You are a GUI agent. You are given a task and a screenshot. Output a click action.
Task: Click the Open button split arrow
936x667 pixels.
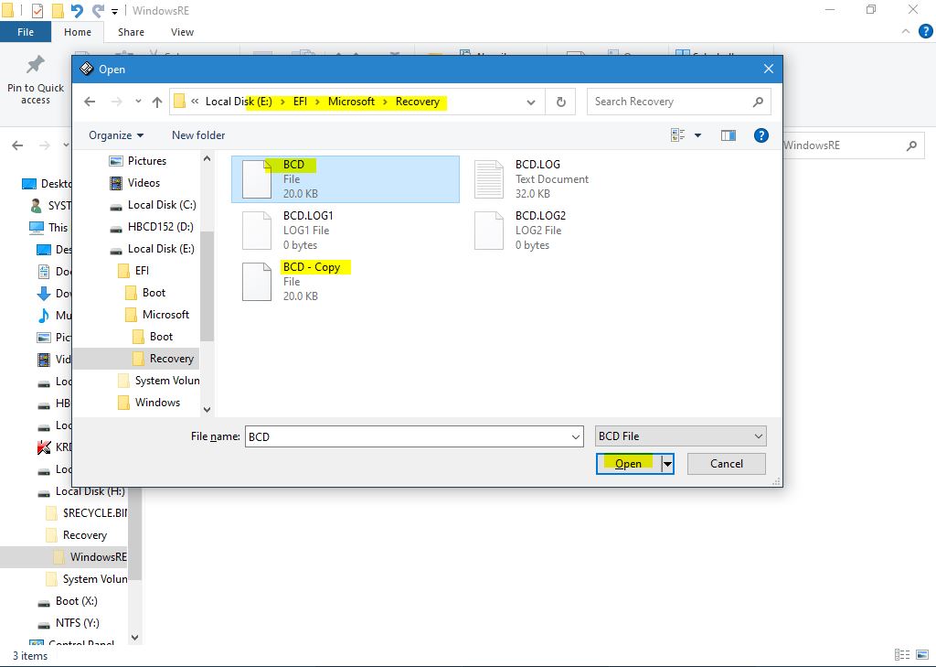coord(667,464)
